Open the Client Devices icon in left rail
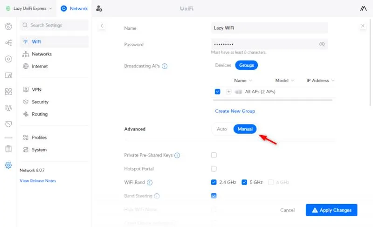Image resolution: width=373 pixels, height=227 pixels. (8, 76)
